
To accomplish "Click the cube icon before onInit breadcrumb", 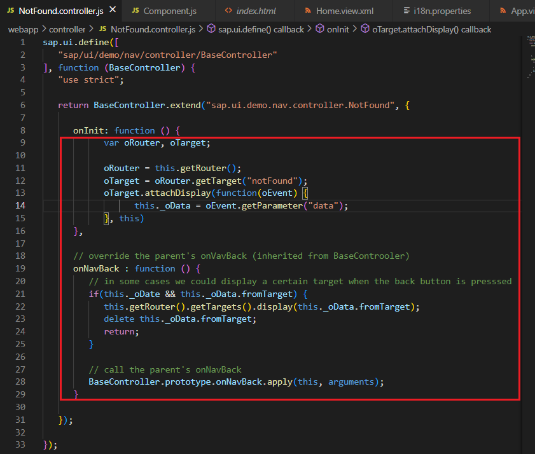I will 320,29.
